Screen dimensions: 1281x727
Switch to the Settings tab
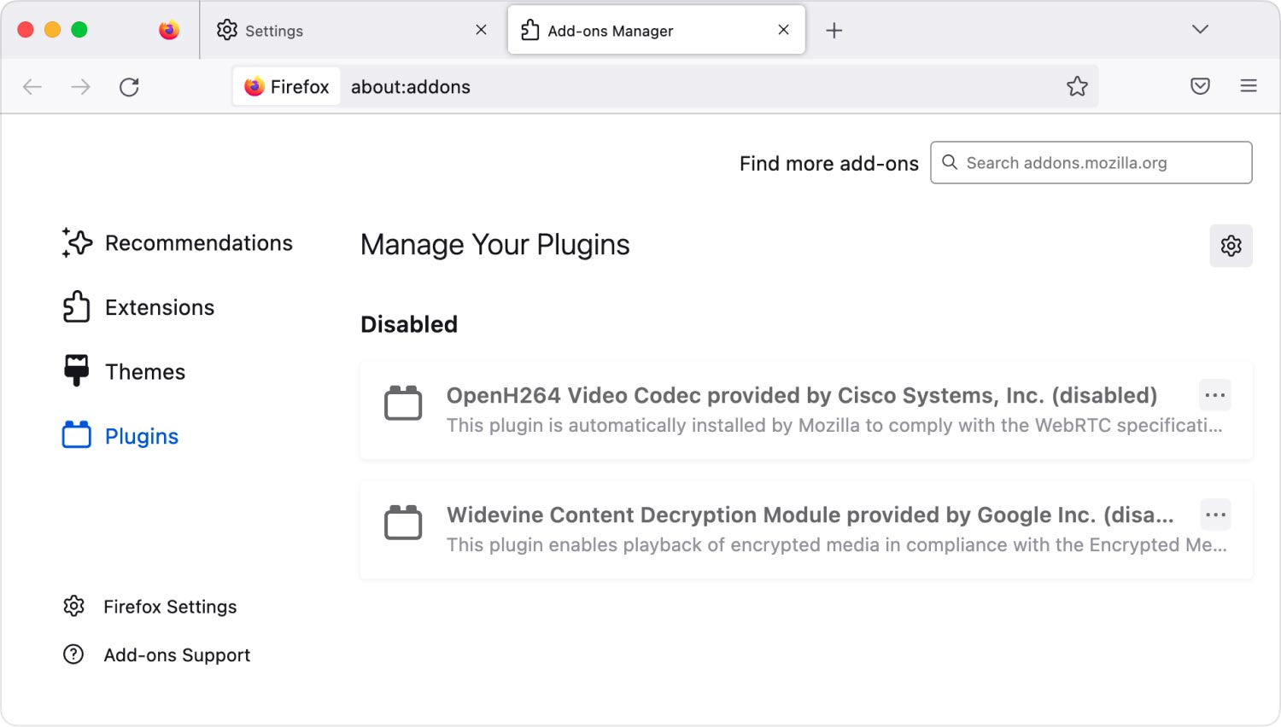pos(354,30)
